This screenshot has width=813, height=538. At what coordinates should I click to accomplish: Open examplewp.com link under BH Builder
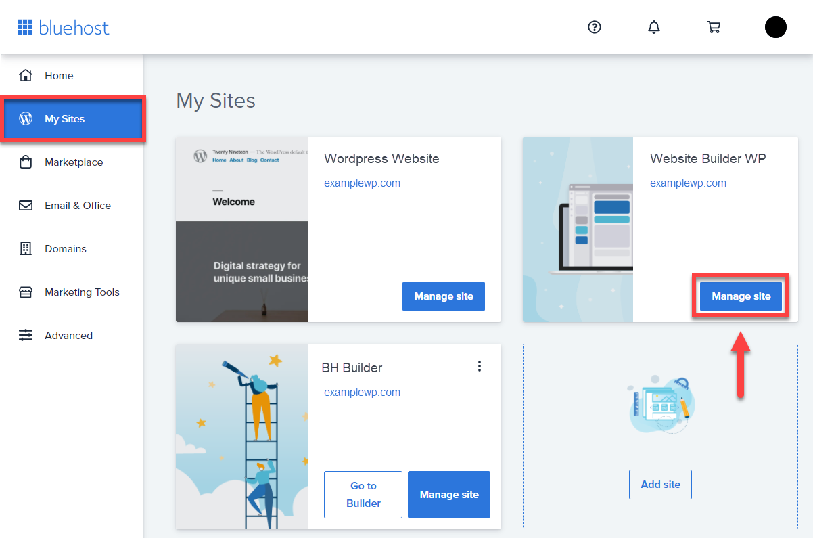click(x=363, y=393)
